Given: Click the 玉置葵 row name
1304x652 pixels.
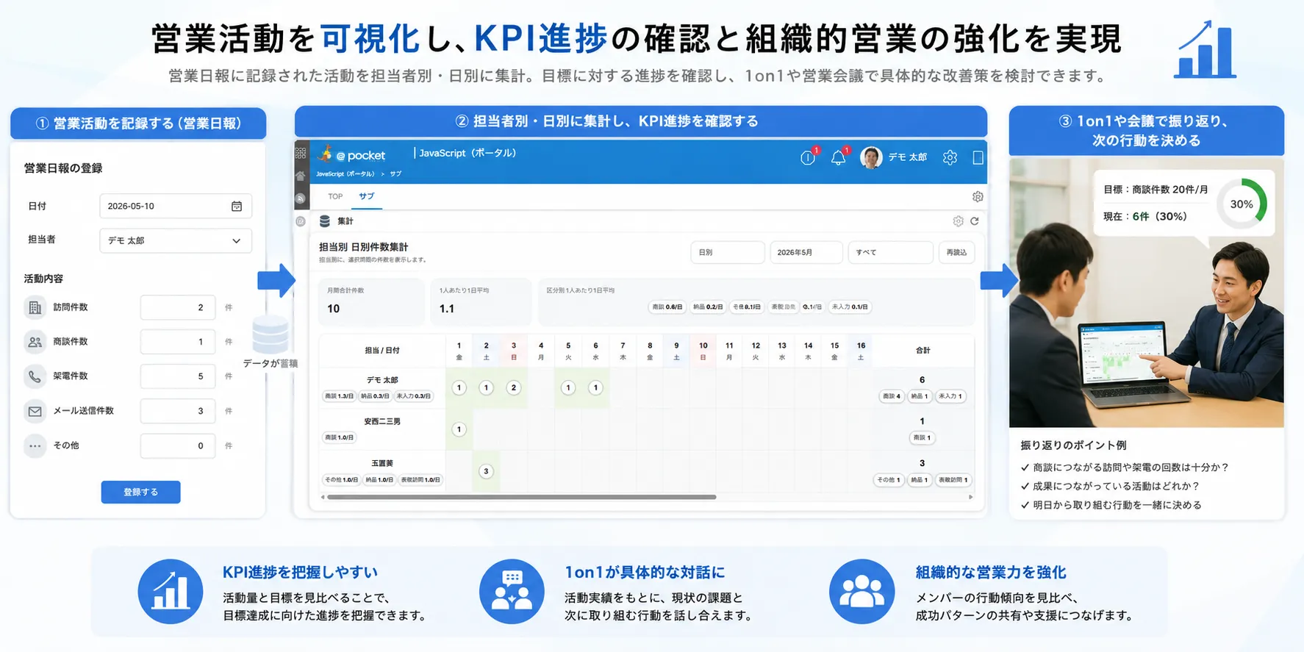Looking at the screenshot, I should (x=382, y=463).
